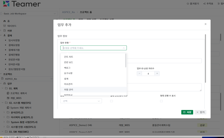The width and height of the screenshot is (224, 138).
Task: Click the 03. SW 개발(SWE) folder icon
Action: tap(6, 131)
